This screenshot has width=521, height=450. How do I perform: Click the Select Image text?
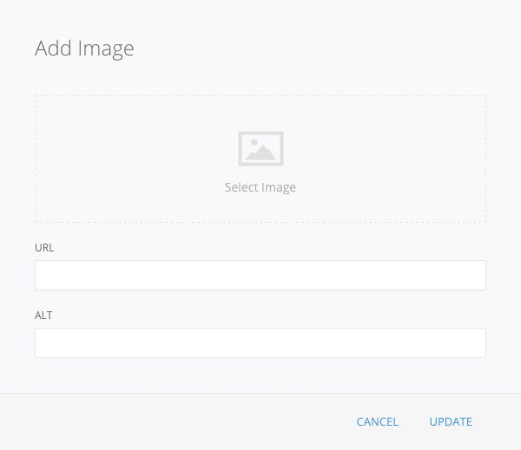click(260, 187)
